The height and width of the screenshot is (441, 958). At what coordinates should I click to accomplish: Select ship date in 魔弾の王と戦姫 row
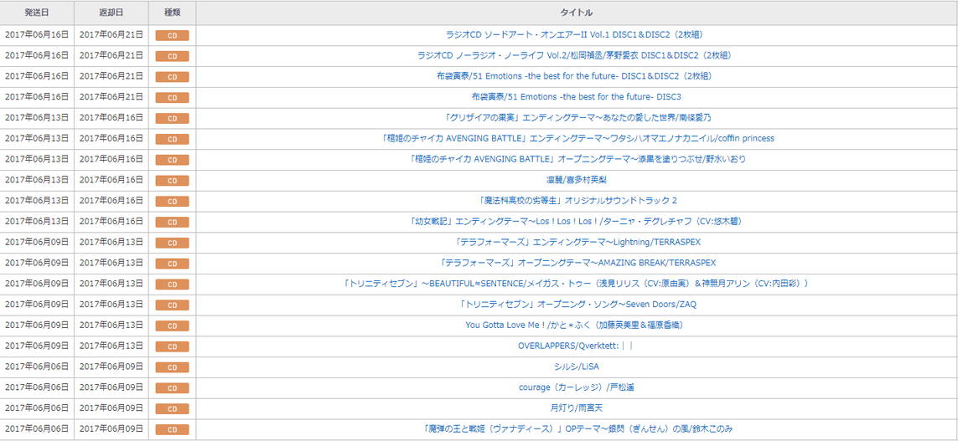point(37,428)
